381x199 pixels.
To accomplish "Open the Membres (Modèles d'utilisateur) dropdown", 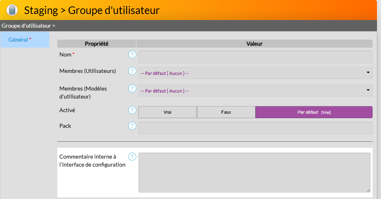I will click(255, 90).
